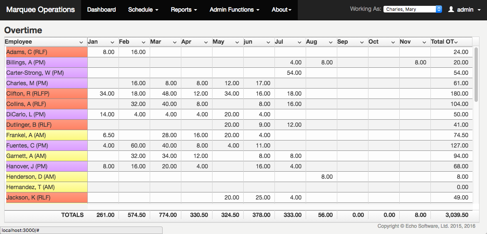The width and height of the screenshot is (487, 234).
Task: Open the Nov column header chevron
Action: (x=424, y=42)
